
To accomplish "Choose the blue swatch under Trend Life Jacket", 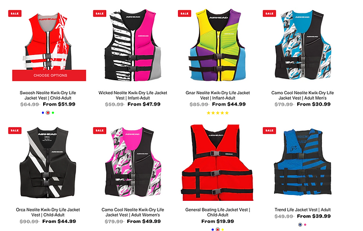I will pyautogui.click(x=300, y=225).
